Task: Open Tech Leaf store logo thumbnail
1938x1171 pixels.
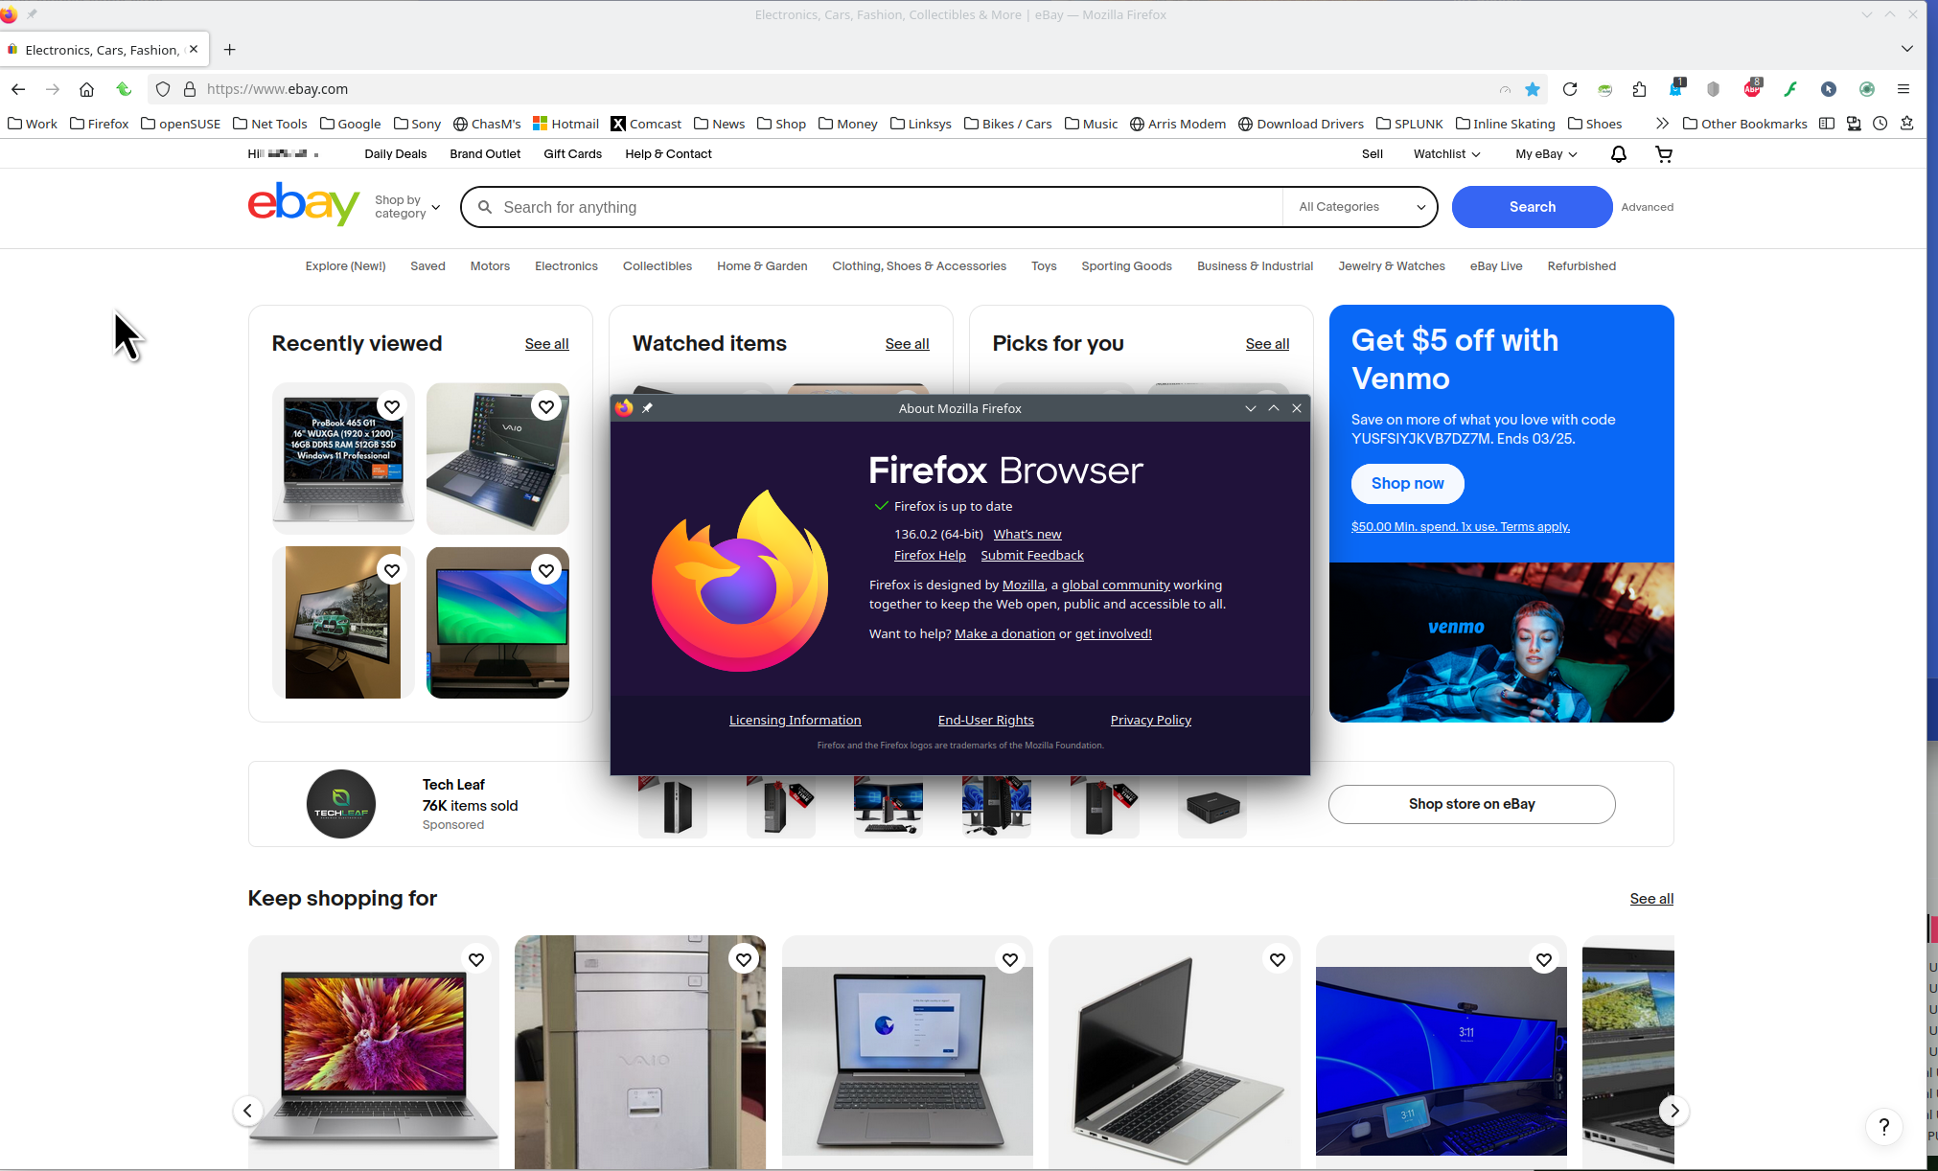Action: [341, 804]
